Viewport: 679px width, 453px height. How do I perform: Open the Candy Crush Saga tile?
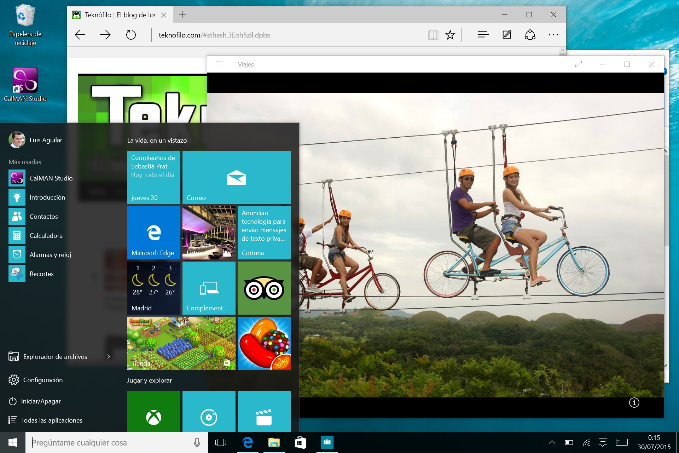tap(264, 343)
